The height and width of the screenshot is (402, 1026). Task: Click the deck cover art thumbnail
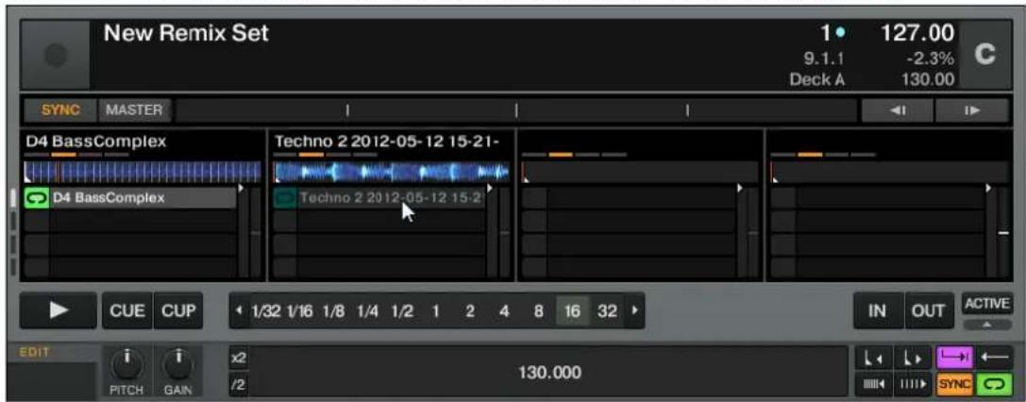55,56
